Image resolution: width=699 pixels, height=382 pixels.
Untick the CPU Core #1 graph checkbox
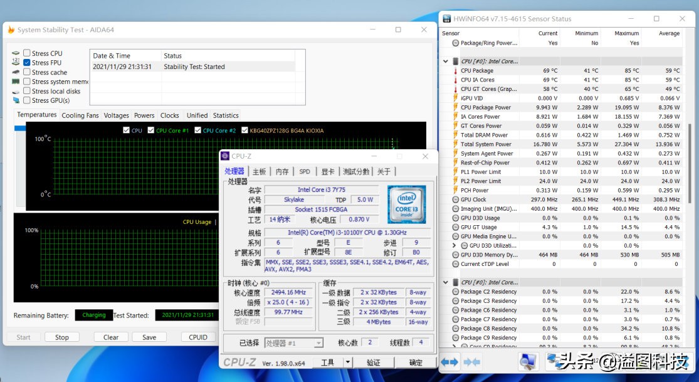tap(150, 130)
